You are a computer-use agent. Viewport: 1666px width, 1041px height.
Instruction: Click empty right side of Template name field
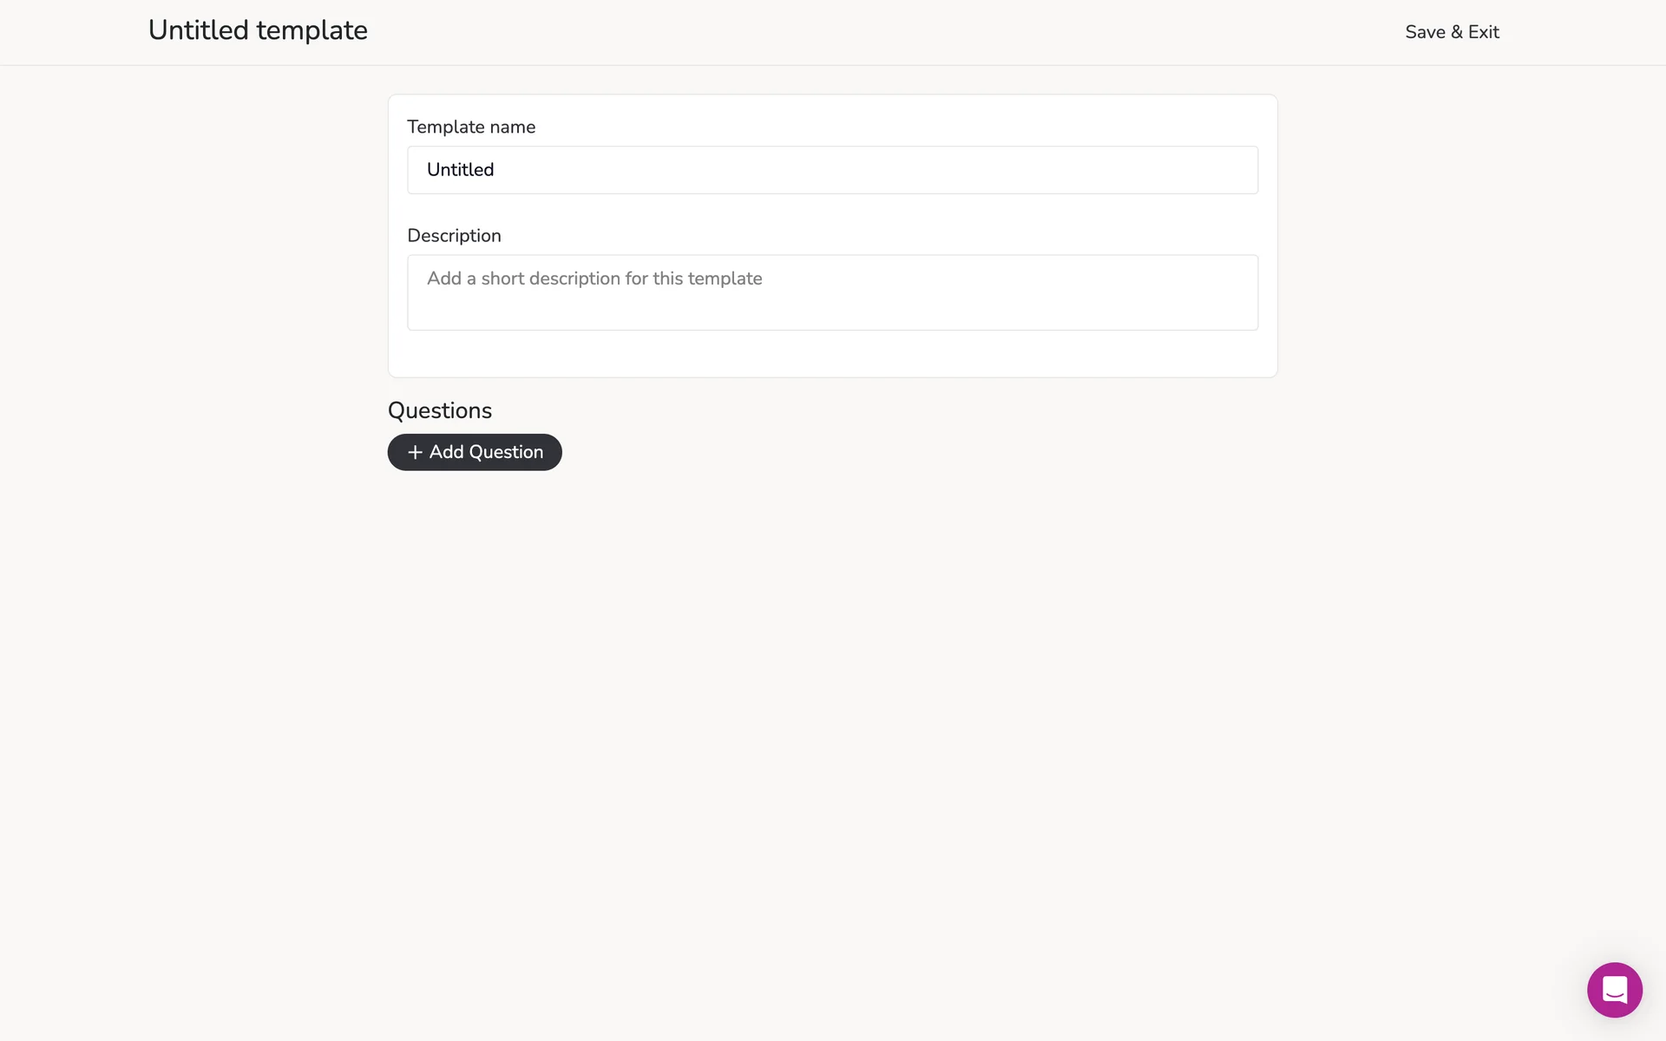[1085, 170]
